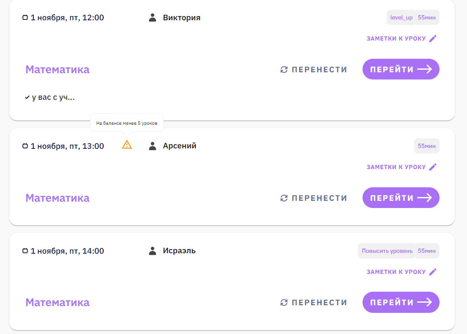Click the level_up tag on Виктория's lesson
The width and height of the screenshot is (467, 334).
[x=401, y=18]
